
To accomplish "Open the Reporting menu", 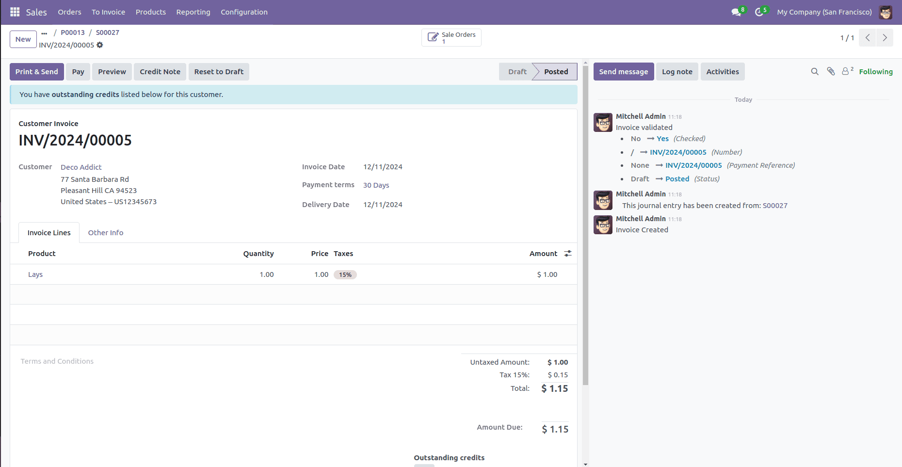I will [x=193, y=12].
